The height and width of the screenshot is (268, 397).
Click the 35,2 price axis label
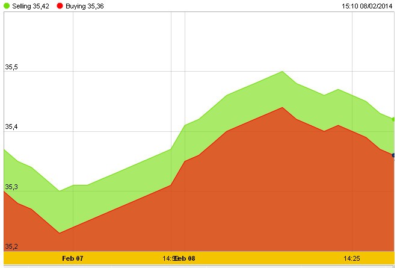pyautogui.click(x=11, y=246)
